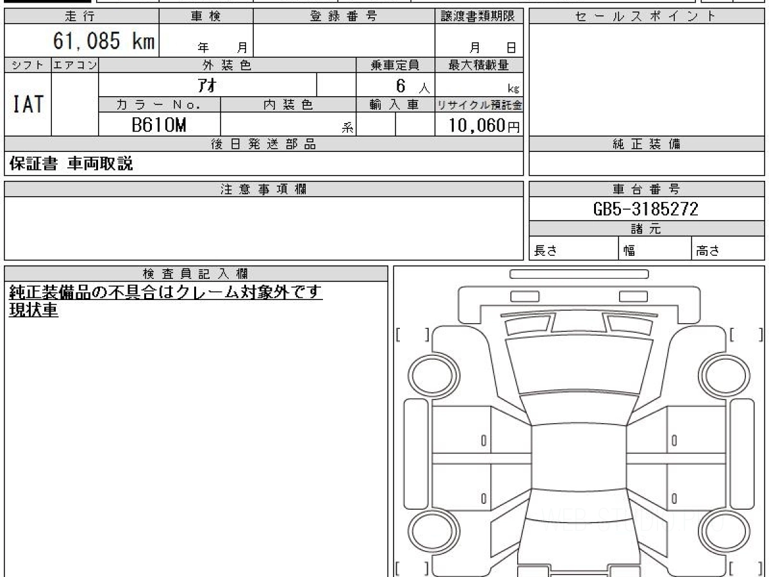
Task: Click the 後日発送部品 section header
Action: (x=263, y=144)
